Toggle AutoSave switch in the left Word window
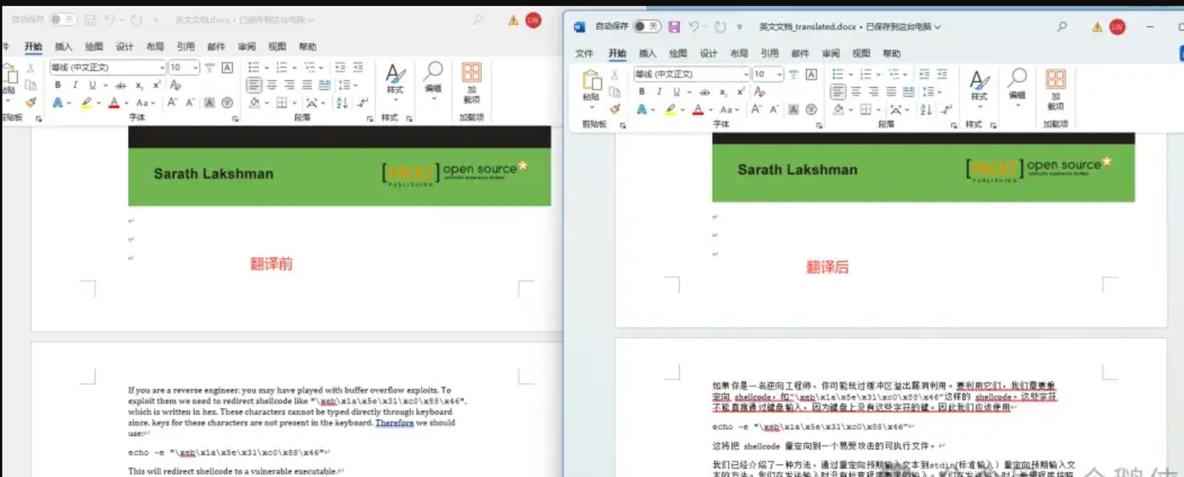The width and height of the screenshot is (1184, 477). tap(62, 20)
